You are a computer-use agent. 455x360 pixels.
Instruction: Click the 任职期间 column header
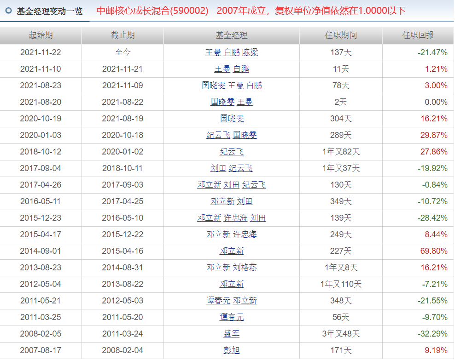point(341,35)
